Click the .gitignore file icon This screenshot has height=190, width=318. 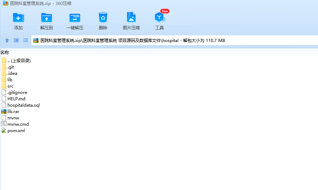pyautogui.click(x=4, y=92)
